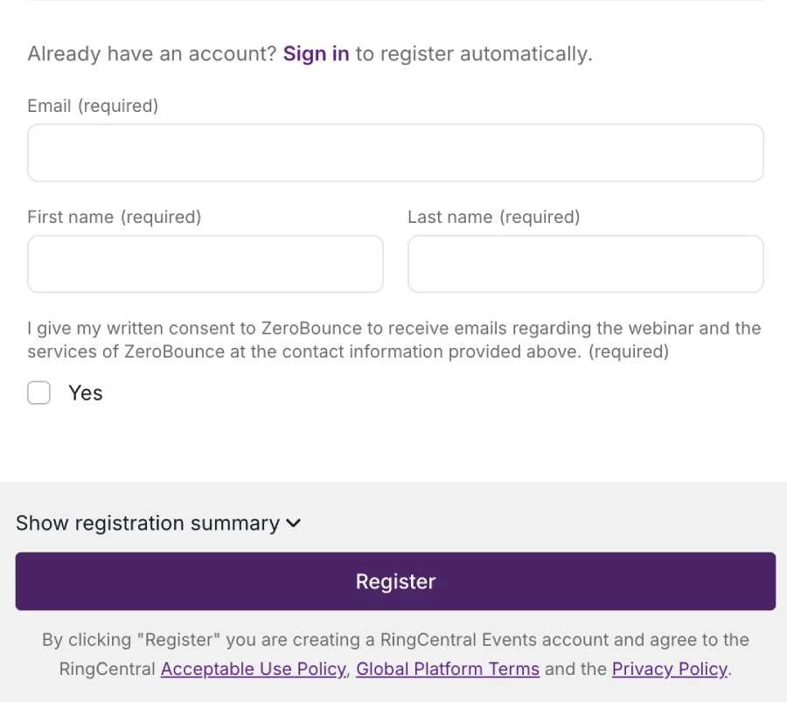The width and height of the screenshot is (787, 702).
Task: Tick the Yes consent checkbox
Action: click(x=38, y=393)
